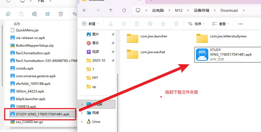
Task: Expand 此电脑 node in navigation pane
Action: tap(82, 104)
